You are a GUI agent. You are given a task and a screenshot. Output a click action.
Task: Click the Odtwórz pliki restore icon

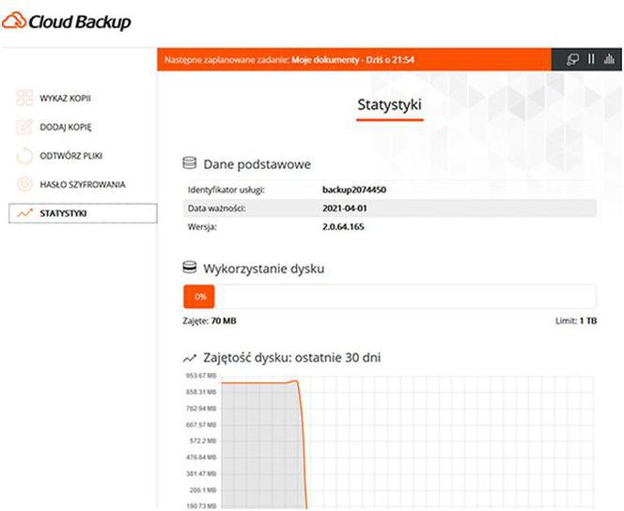coord(24,156)
